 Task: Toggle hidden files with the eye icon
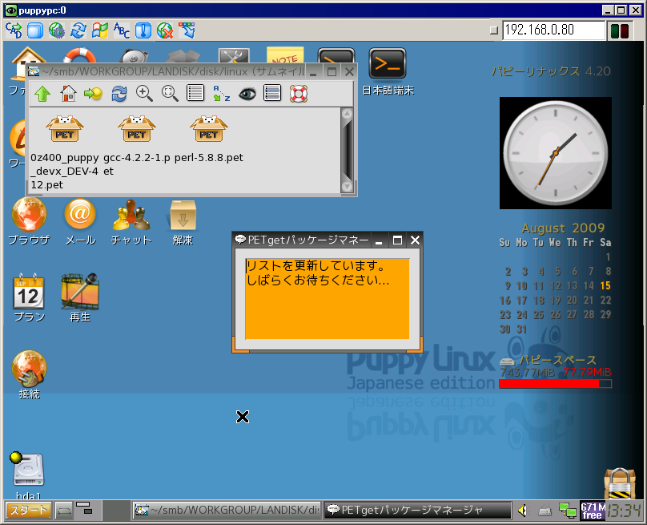click(x=247, y=94)
